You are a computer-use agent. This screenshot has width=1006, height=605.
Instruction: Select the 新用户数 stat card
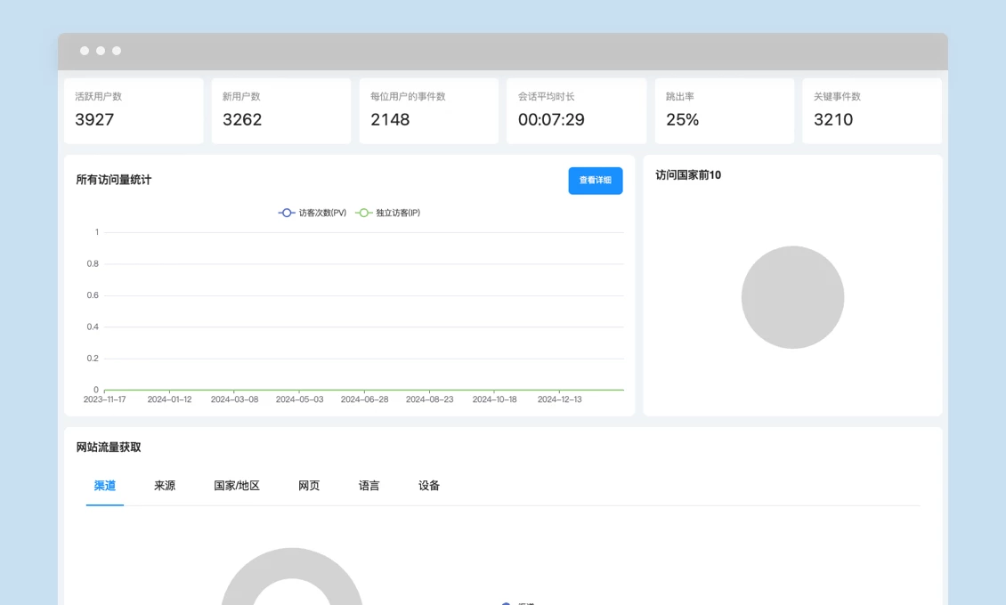(281, 110)
